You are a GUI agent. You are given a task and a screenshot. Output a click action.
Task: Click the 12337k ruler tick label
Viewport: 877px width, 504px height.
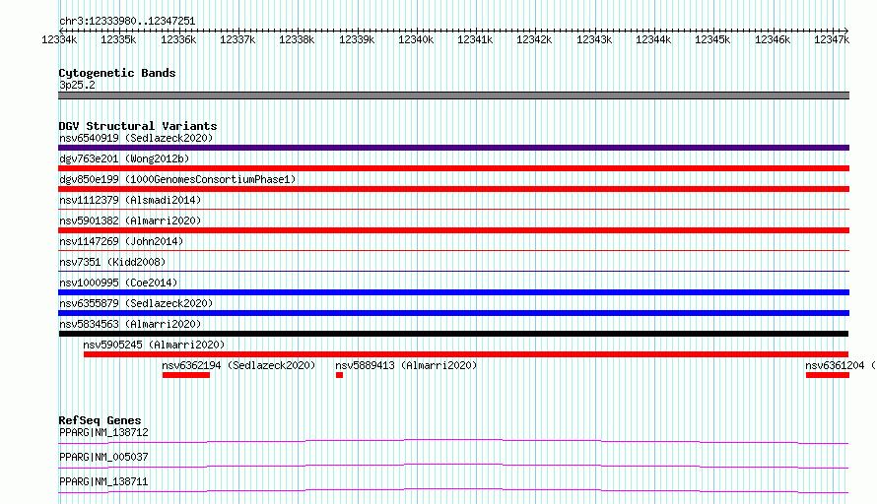click(237, 39)
